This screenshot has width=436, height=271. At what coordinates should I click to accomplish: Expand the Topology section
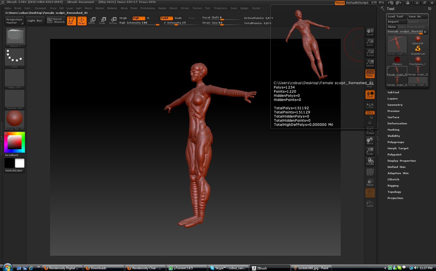pos(394,192)
